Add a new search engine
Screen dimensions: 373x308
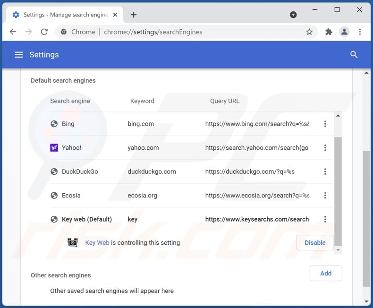pos(326,273)
